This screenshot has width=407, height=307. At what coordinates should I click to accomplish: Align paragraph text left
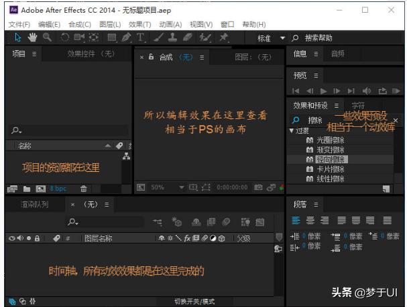[x=296, y=221]
